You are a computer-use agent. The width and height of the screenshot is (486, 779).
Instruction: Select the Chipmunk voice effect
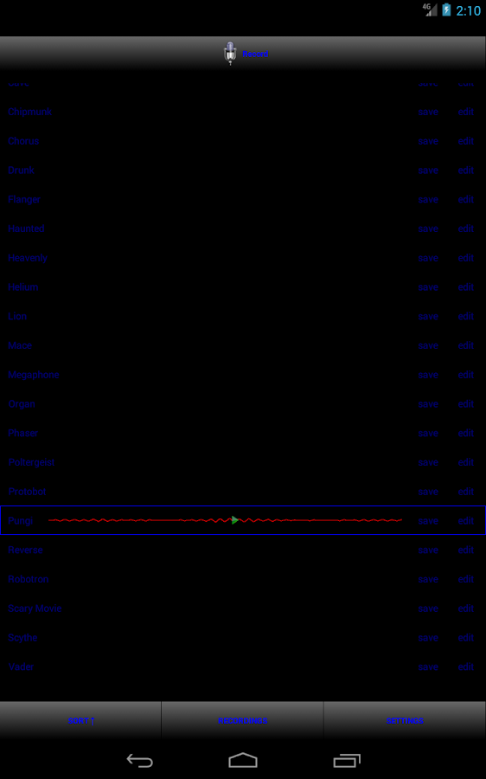(29, 112)
